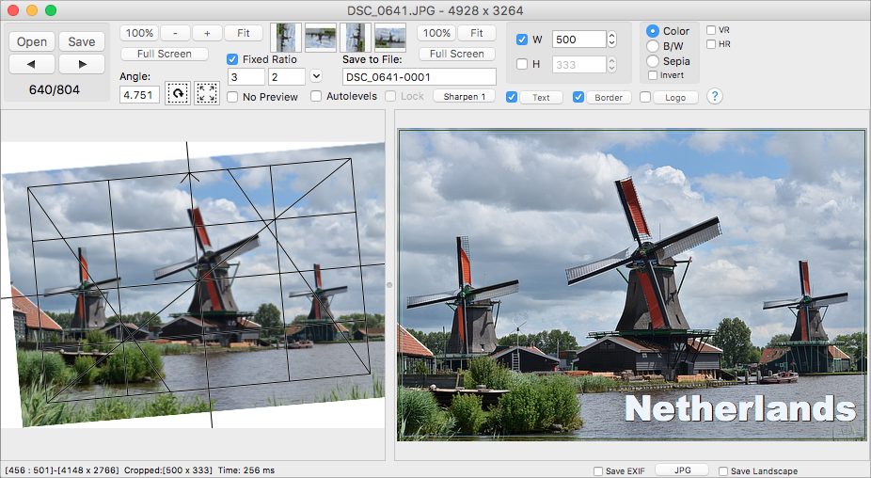
Task: Select the B/W radio button
Action: pos(653,46)
